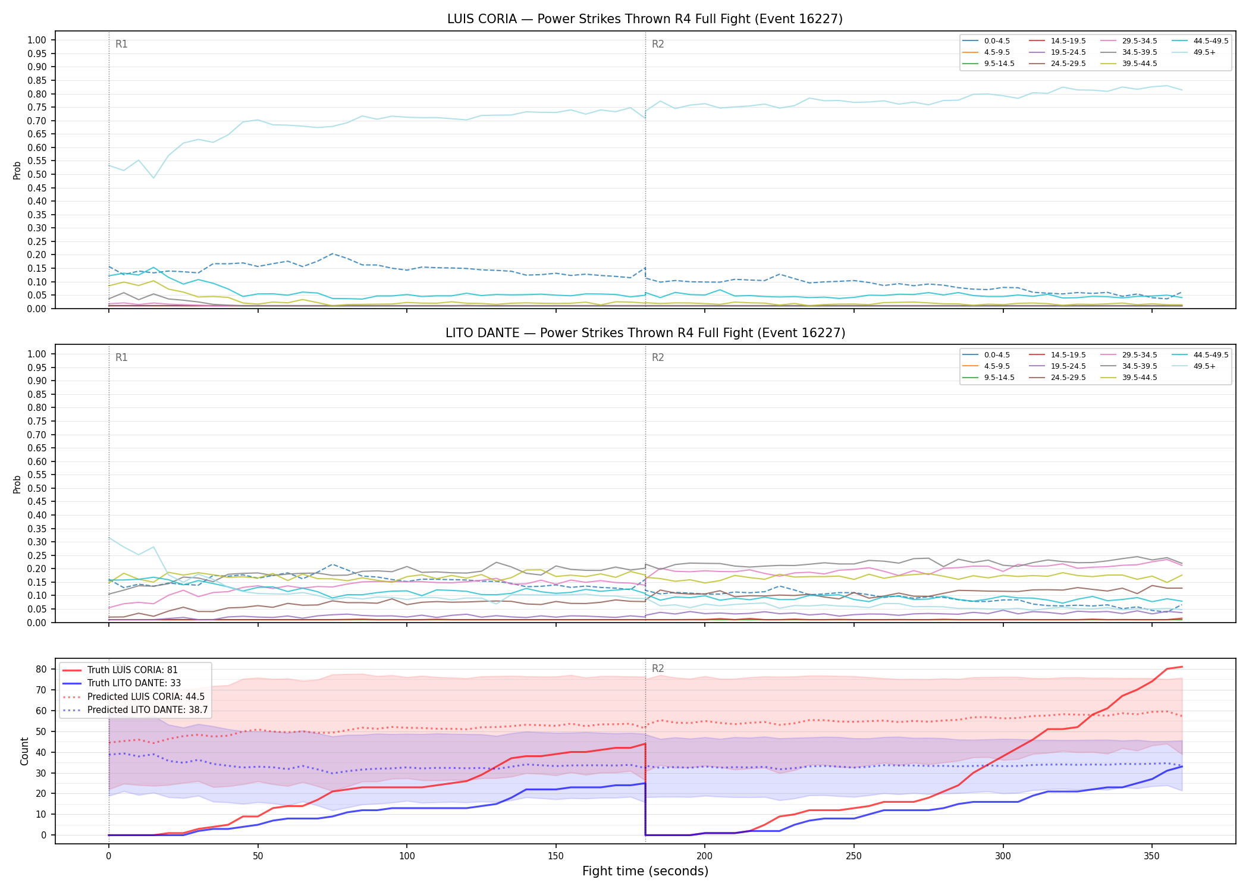This screenshot has width=1249, height=892.
Task: Click the 'R1' round marker in LITO DANTE chart
Action: 121,357
